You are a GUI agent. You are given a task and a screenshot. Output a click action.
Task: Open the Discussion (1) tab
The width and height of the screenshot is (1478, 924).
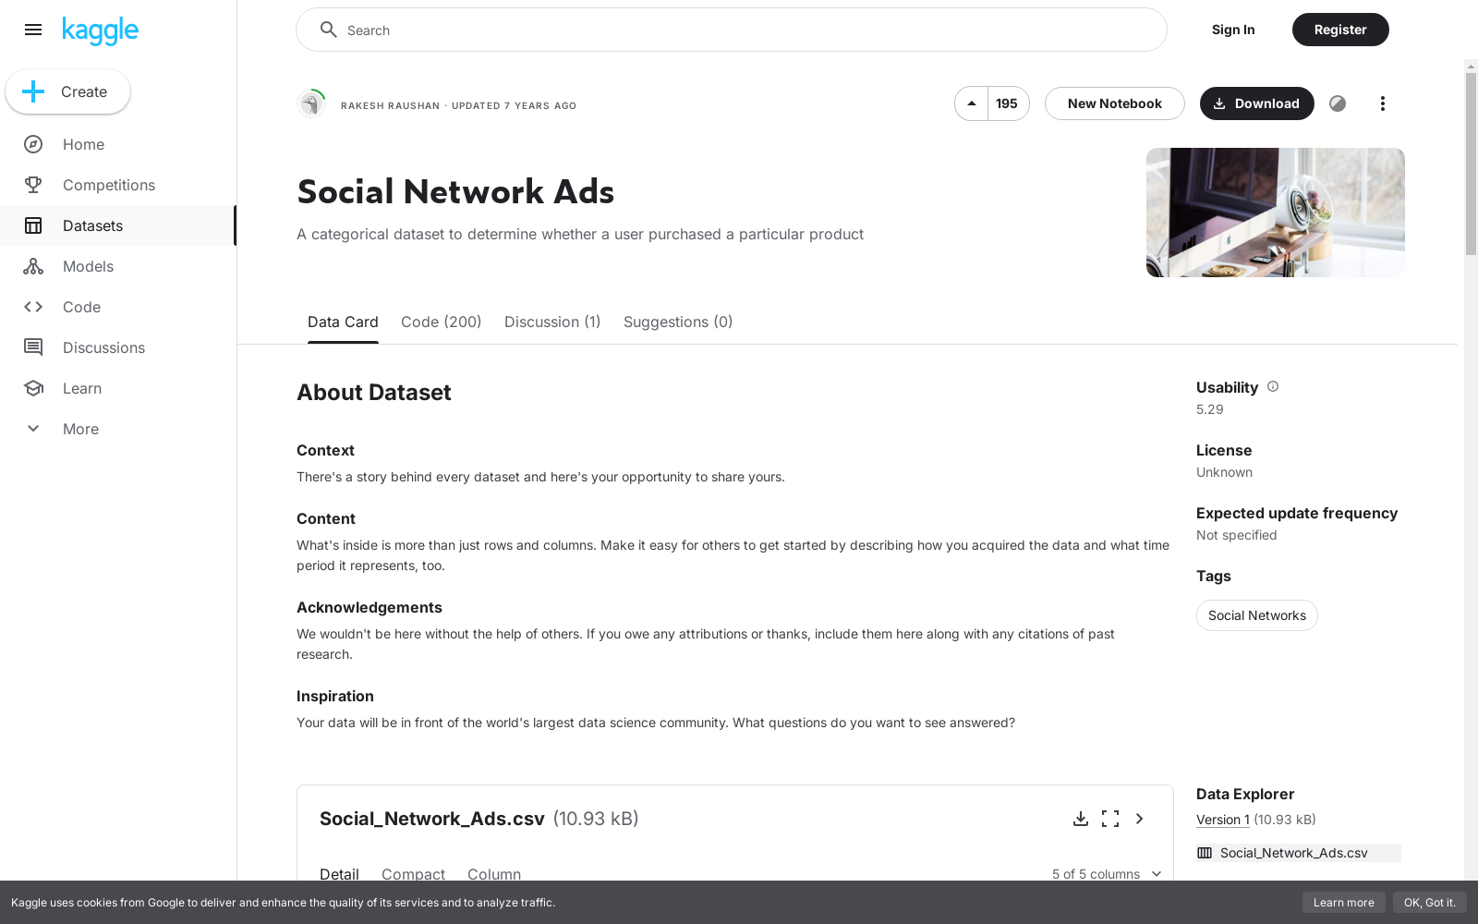pos(552,322)
